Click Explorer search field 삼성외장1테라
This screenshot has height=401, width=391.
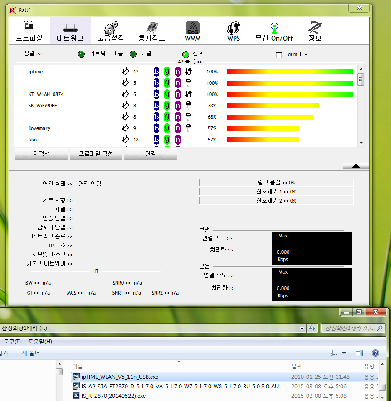tap(349, 328)
